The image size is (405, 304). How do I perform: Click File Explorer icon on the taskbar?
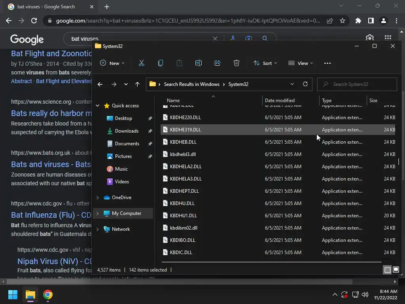(x=30, y=294)
